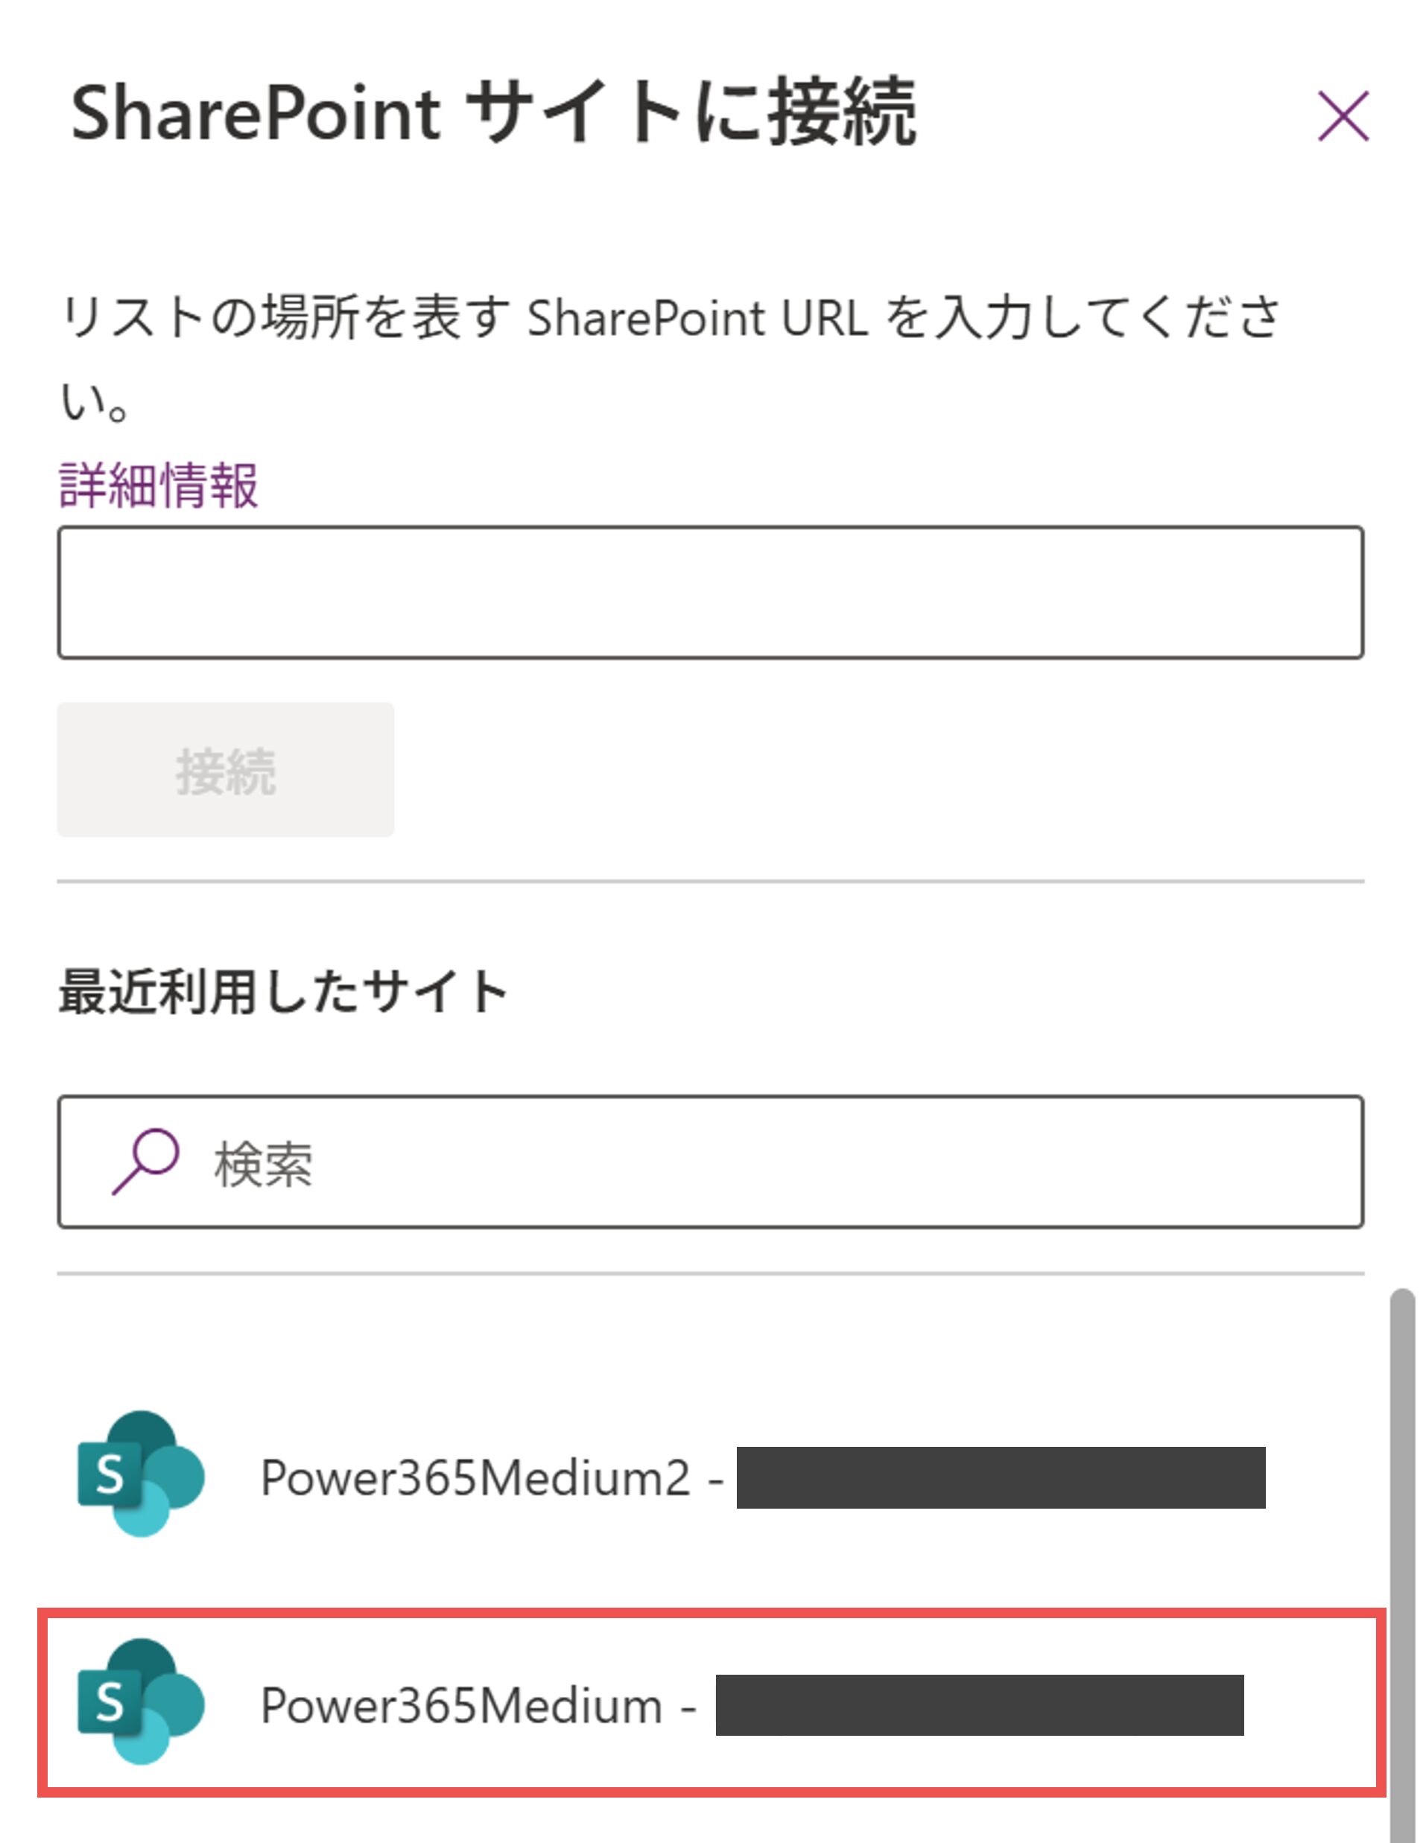This screenshot has width=1426, height=1843.
Task: Click the redacted text after Power365Medium2
Action: click(1001, 1477)
